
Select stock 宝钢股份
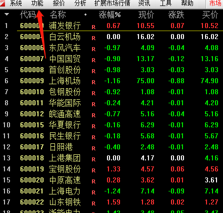tap(65, 169)
